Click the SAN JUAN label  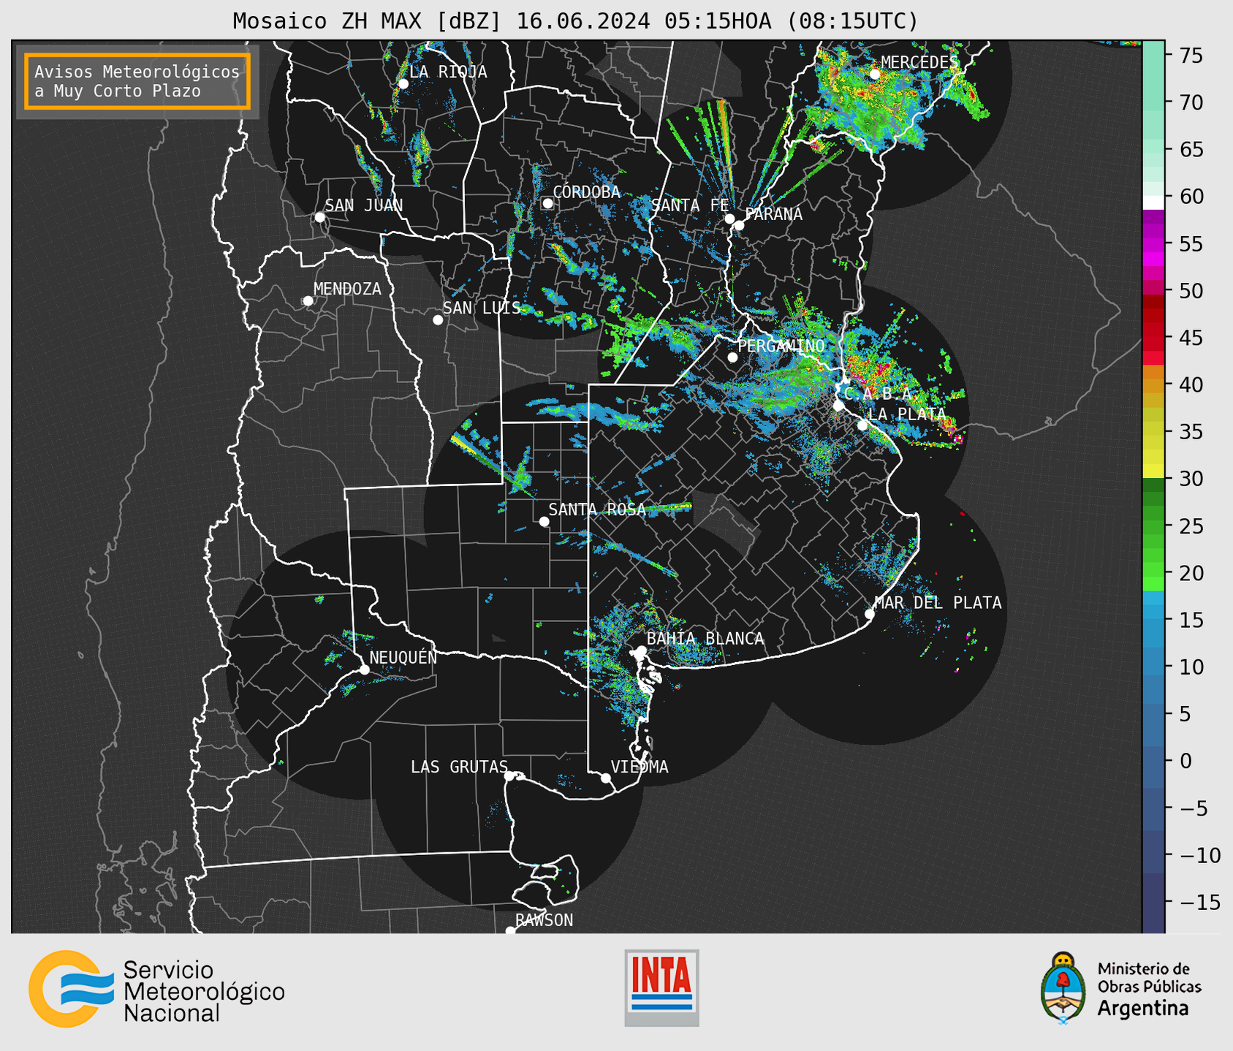[364, 205]
